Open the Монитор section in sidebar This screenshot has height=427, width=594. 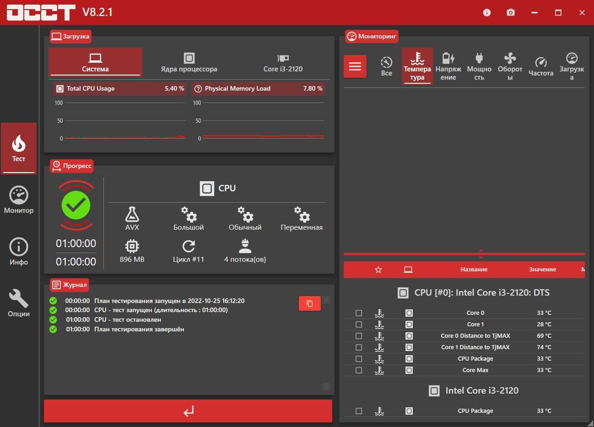point(19,200)
